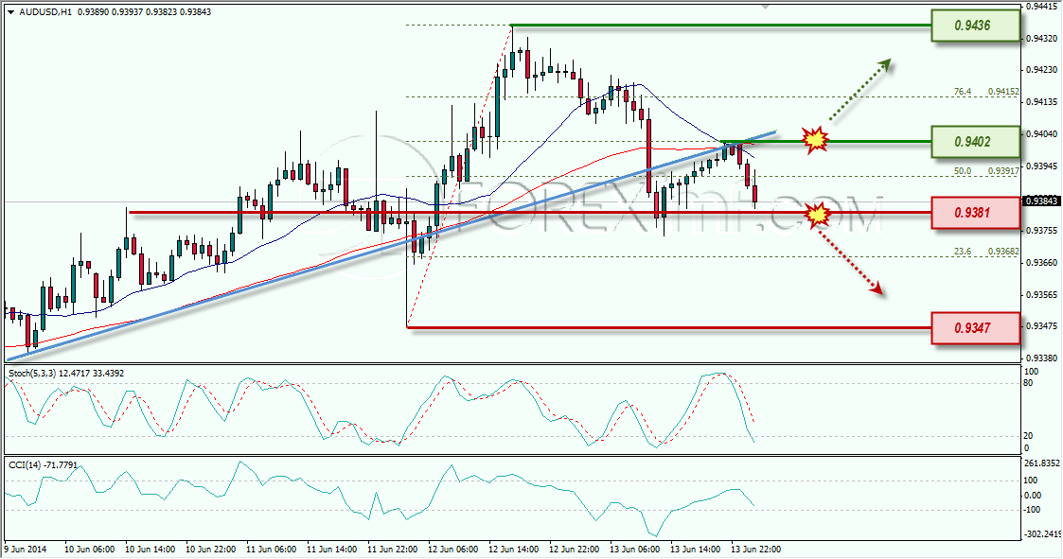
Task: Click the red dotted downward arrow
Action: [x=850, y=263]
